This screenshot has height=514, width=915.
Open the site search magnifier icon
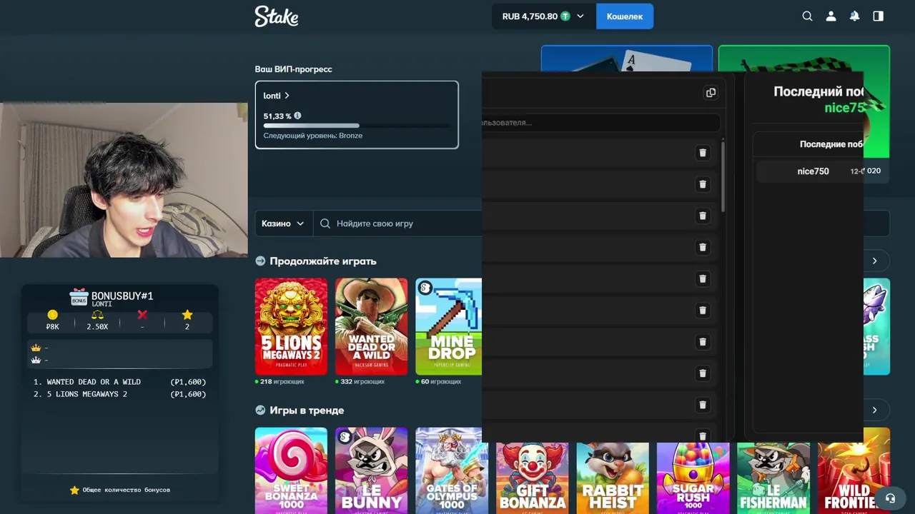tap(807, 16)
